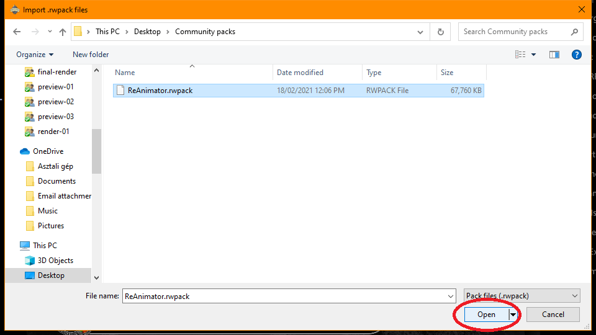Open the Organize menu
Viewport: 596px width, 335px height.
[35, 55]
